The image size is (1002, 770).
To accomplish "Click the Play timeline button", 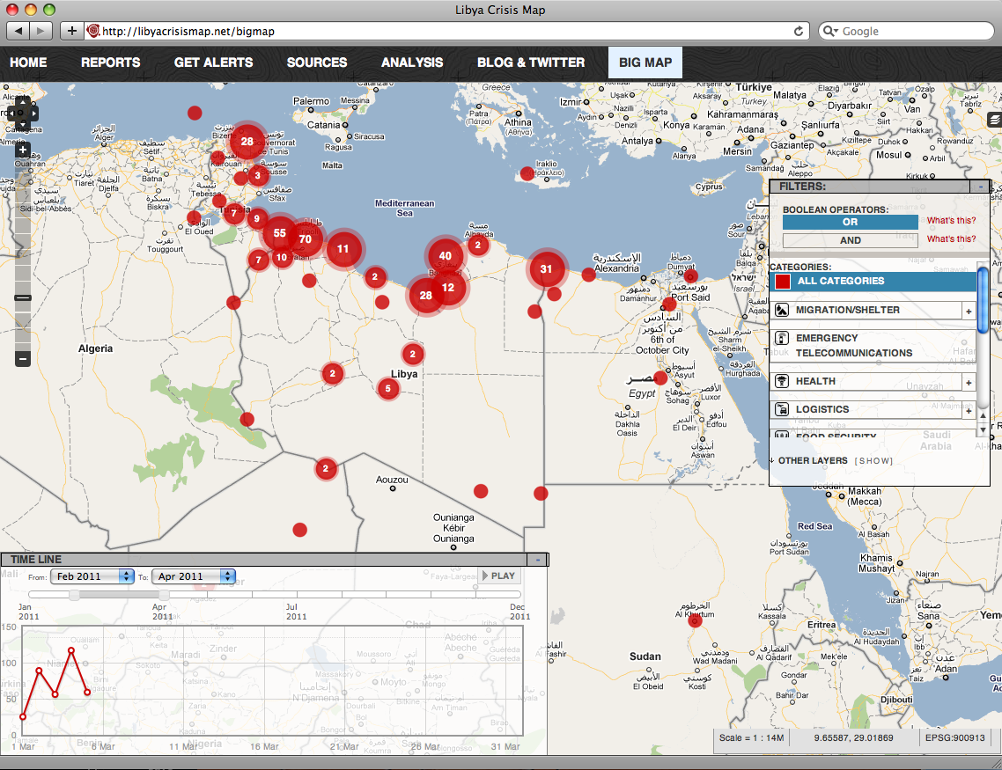I will [x=499, y=576].
